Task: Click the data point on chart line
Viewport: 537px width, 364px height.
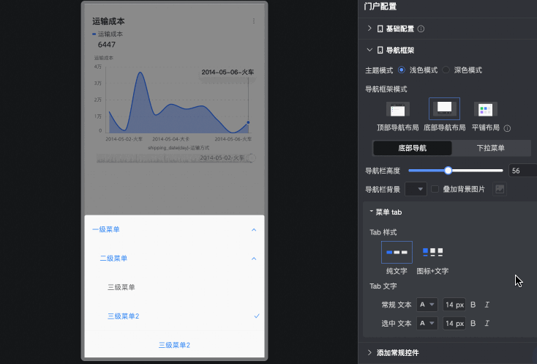Action: click(248, 122)
